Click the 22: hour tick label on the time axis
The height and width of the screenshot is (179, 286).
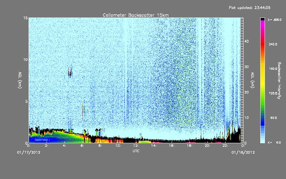tap(225, 146)
